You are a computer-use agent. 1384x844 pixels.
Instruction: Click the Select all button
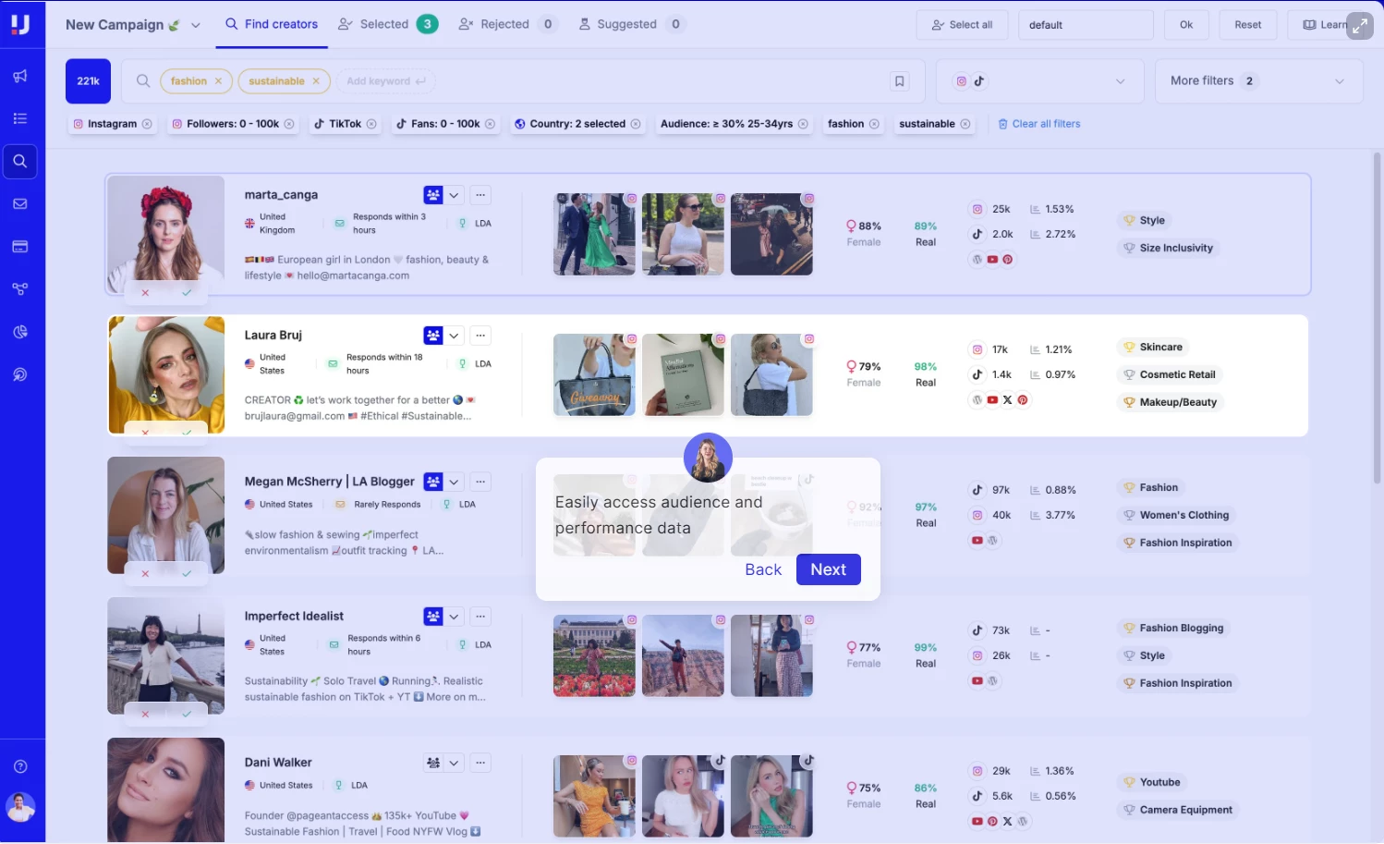coord(963,25)
